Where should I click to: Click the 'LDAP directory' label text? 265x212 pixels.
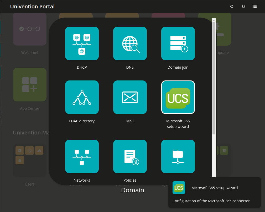click(x=82, y=121)
